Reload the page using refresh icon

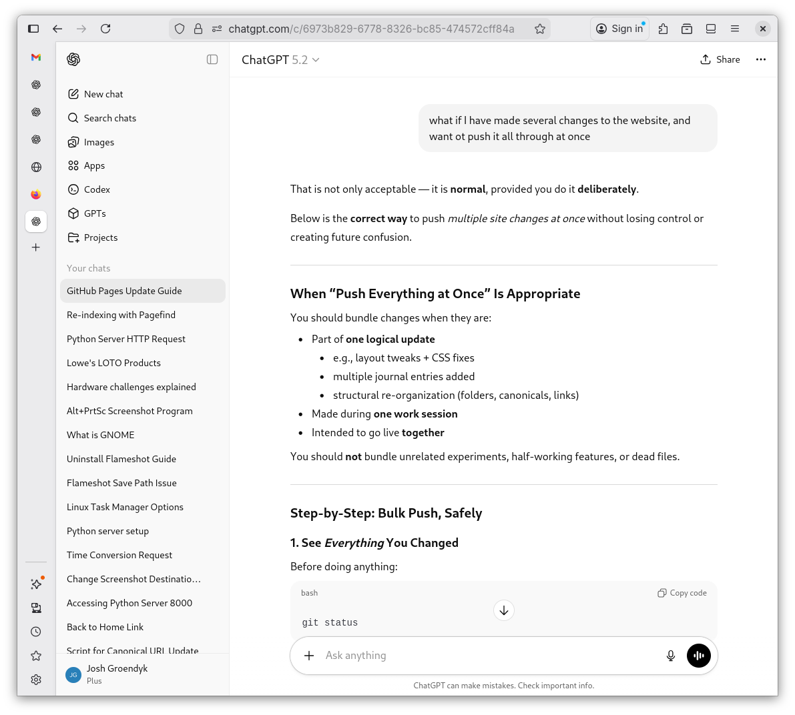(105, 29)
